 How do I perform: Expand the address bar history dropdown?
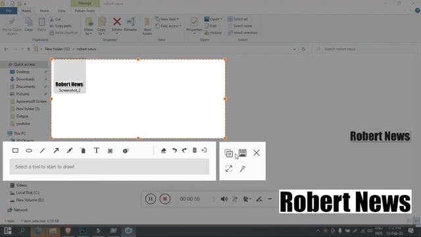click(x=294, y=49)
